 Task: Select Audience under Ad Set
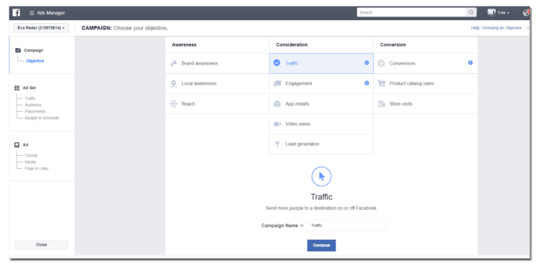(x=33, y=105)
